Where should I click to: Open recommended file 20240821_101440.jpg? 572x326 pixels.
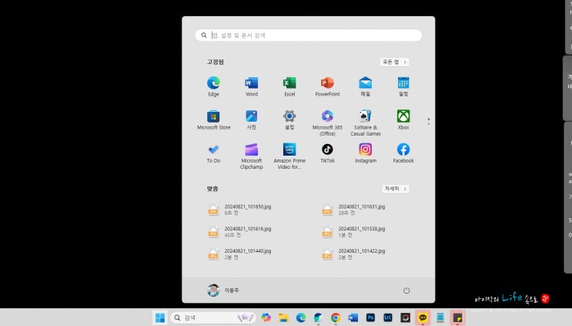click(240, 254)
